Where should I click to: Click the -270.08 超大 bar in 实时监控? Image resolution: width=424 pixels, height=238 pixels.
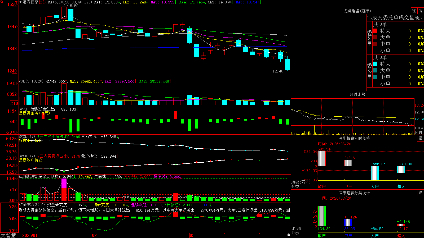401,170
